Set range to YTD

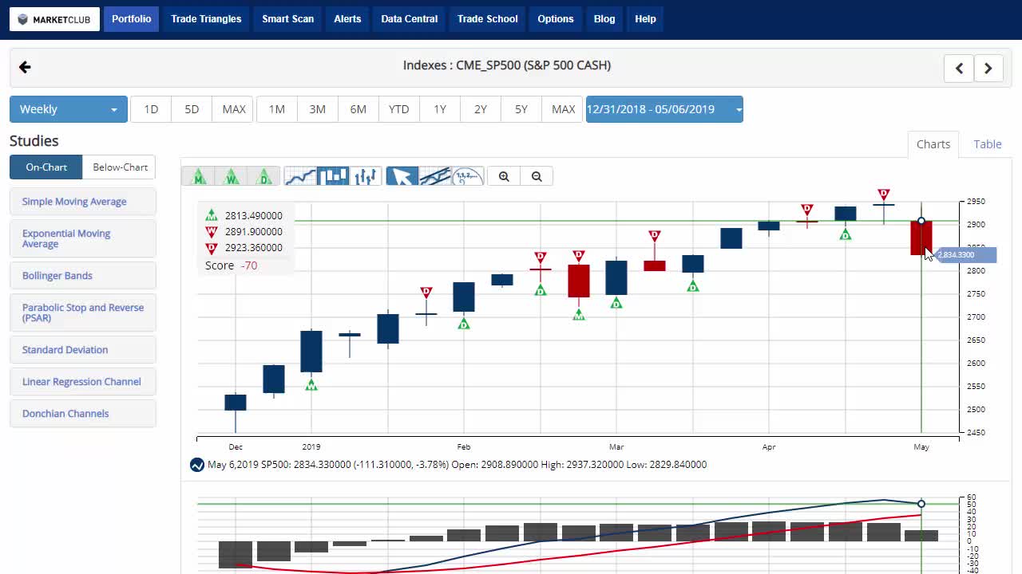[x=399, y=109]
